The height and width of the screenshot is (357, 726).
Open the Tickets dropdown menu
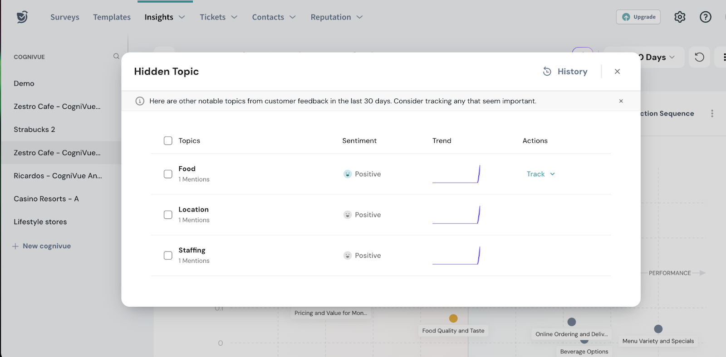(x=218, y=17)
